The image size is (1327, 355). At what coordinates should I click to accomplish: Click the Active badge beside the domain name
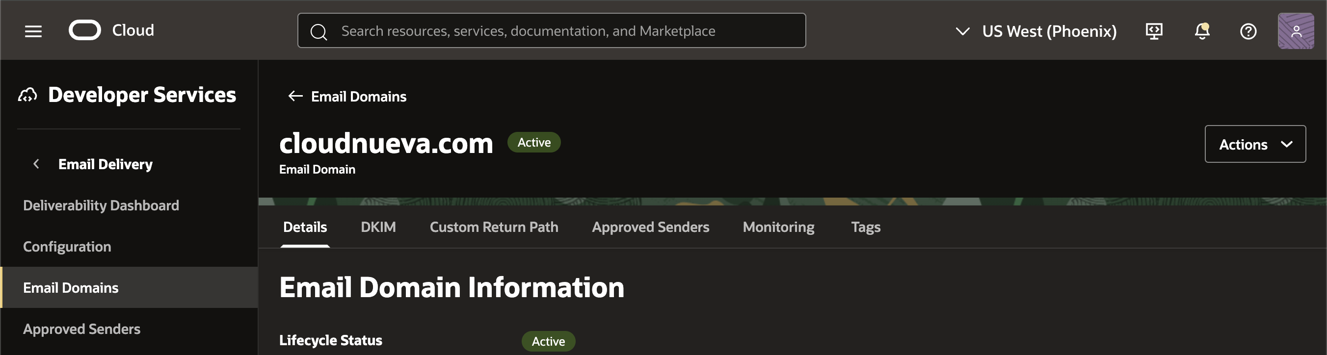pyautogui.click(x=533, y=143)
